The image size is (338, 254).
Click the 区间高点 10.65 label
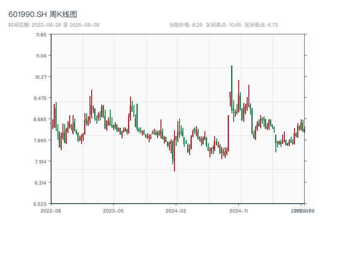(224, 25)
